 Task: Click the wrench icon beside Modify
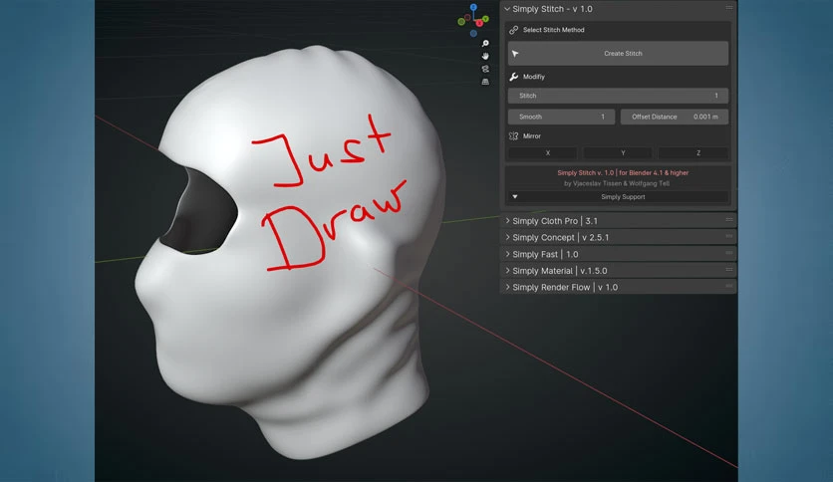pos(514,77)
